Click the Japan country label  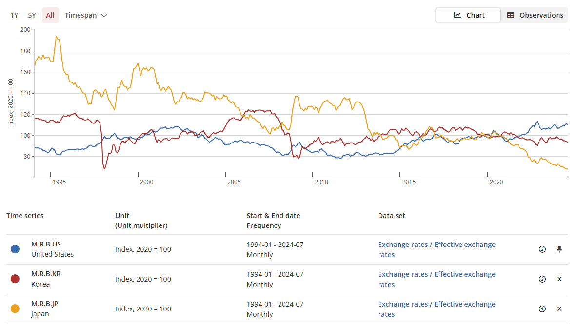pyautogui.click(x=40, y=314)
